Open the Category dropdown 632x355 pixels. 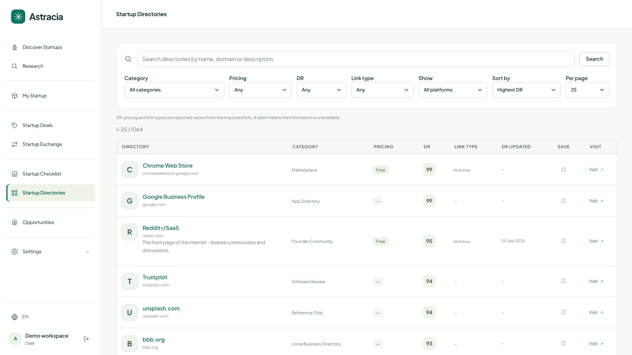point(174,90)
